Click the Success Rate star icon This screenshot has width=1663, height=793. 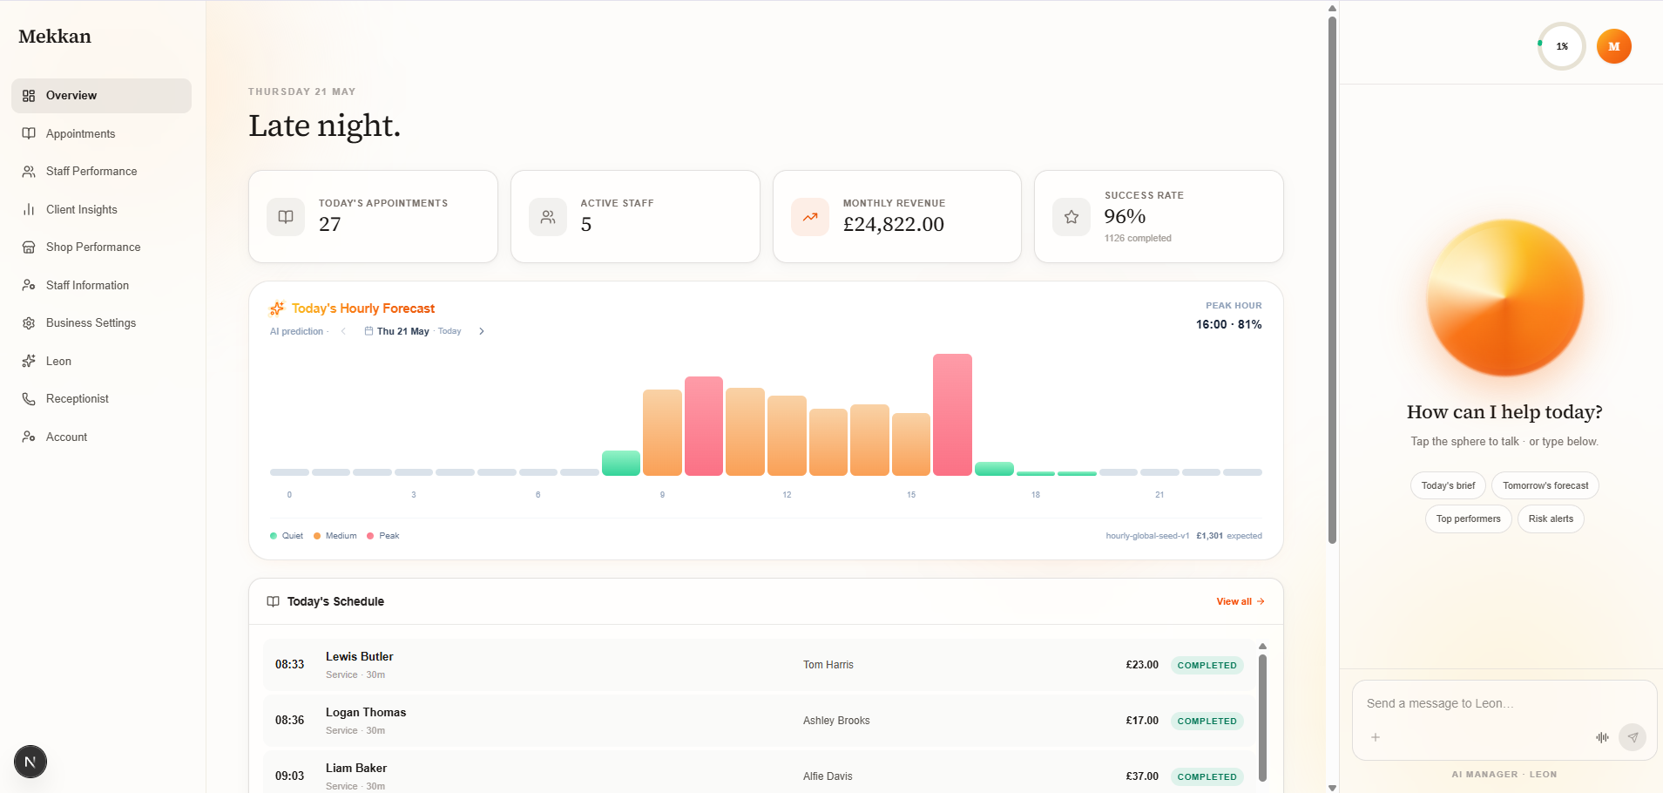(x=1071, y=217)
